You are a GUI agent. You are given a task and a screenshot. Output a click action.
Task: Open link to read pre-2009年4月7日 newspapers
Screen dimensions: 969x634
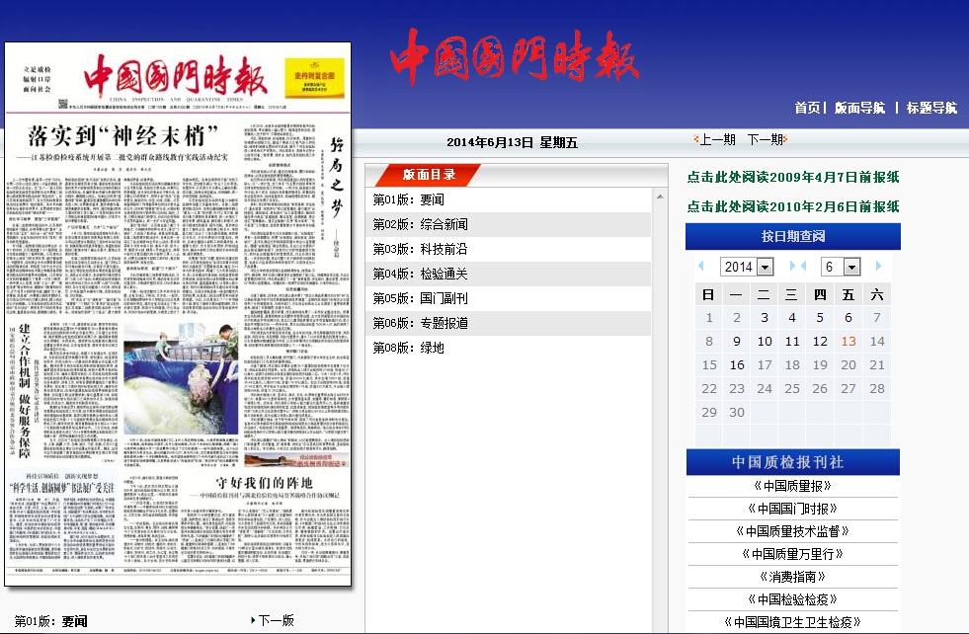[x=793, y=178]
